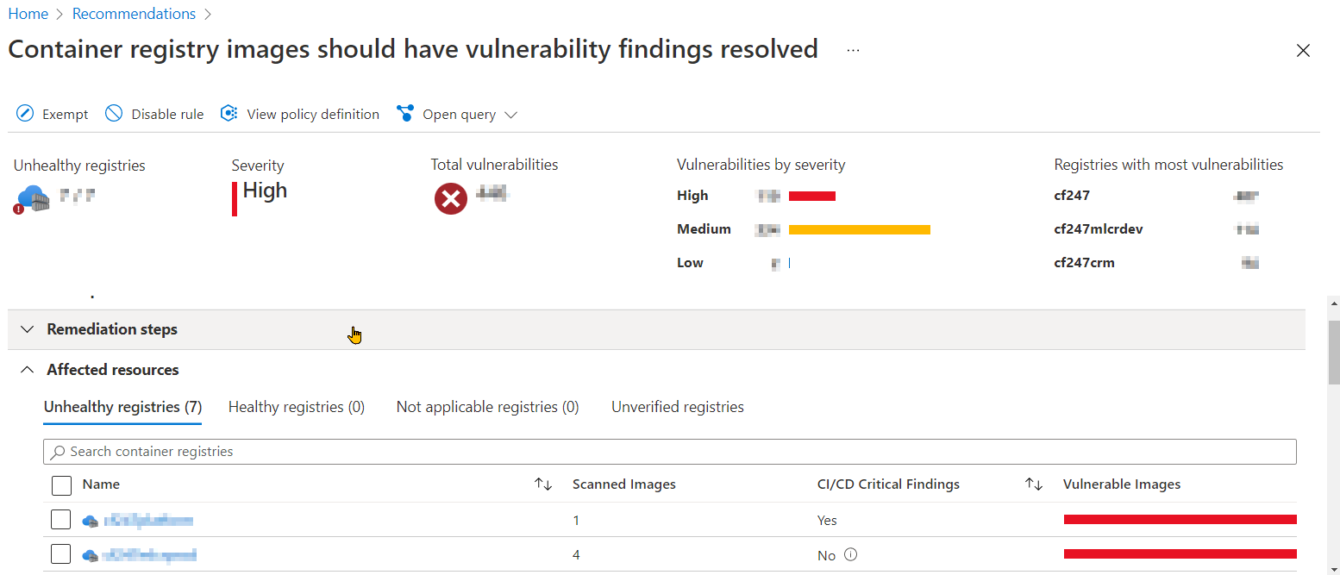Go to Recommendations breadcrumb link

[x=134, y=14]
